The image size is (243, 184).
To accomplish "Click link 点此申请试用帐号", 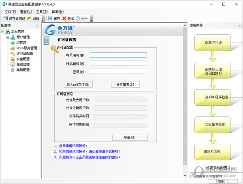I will pyautogui.click(x=73, y=146).
